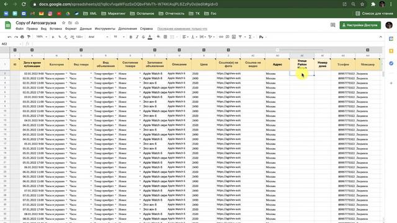Open the comment history icon
397x223 pixels.
point(332,25)
